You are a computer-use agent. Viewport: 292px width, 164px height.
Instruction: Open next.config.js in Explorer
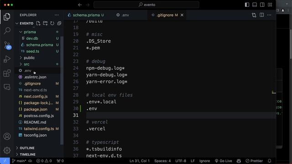click(36, 96)
